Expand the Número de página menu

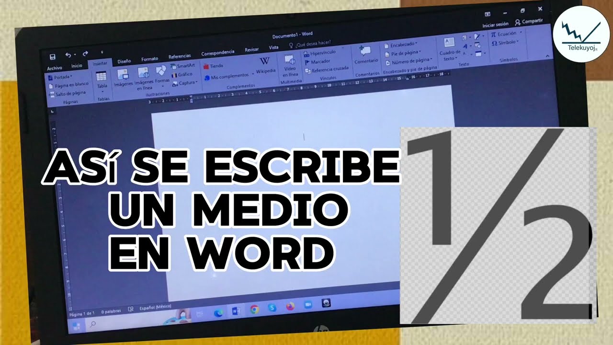409,61
